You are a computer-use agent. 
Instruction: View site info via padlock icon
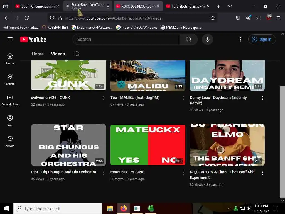pos(60,18)
